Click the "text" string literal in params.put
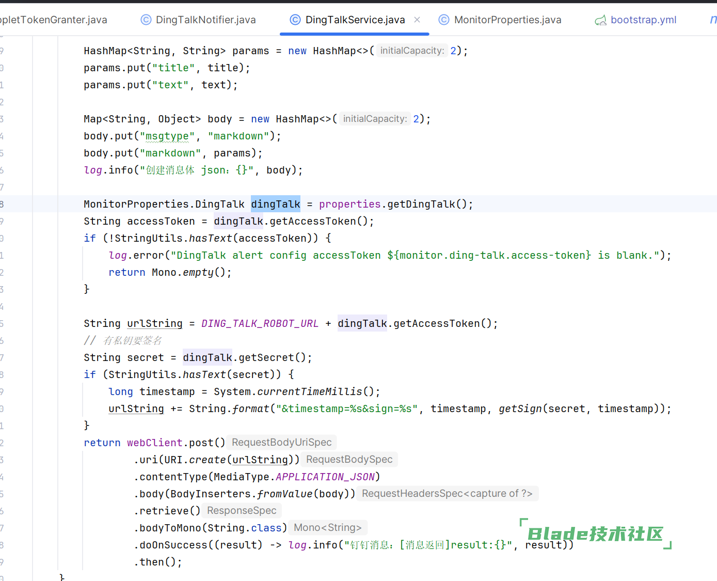This screenshot has width=717, height=581. tap(170, 85)
